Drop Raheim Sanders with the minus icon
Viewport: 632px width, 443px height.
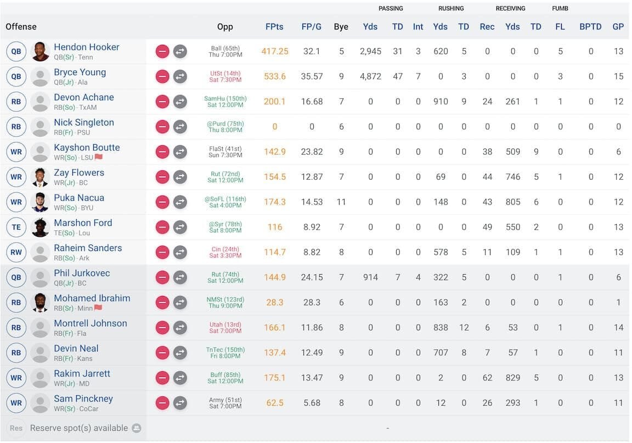click(162, 253)
